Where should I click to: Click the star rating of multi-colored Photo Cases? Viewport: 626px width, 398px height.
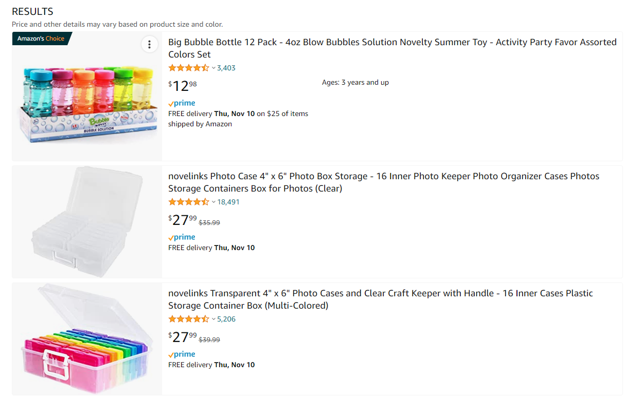189,319
